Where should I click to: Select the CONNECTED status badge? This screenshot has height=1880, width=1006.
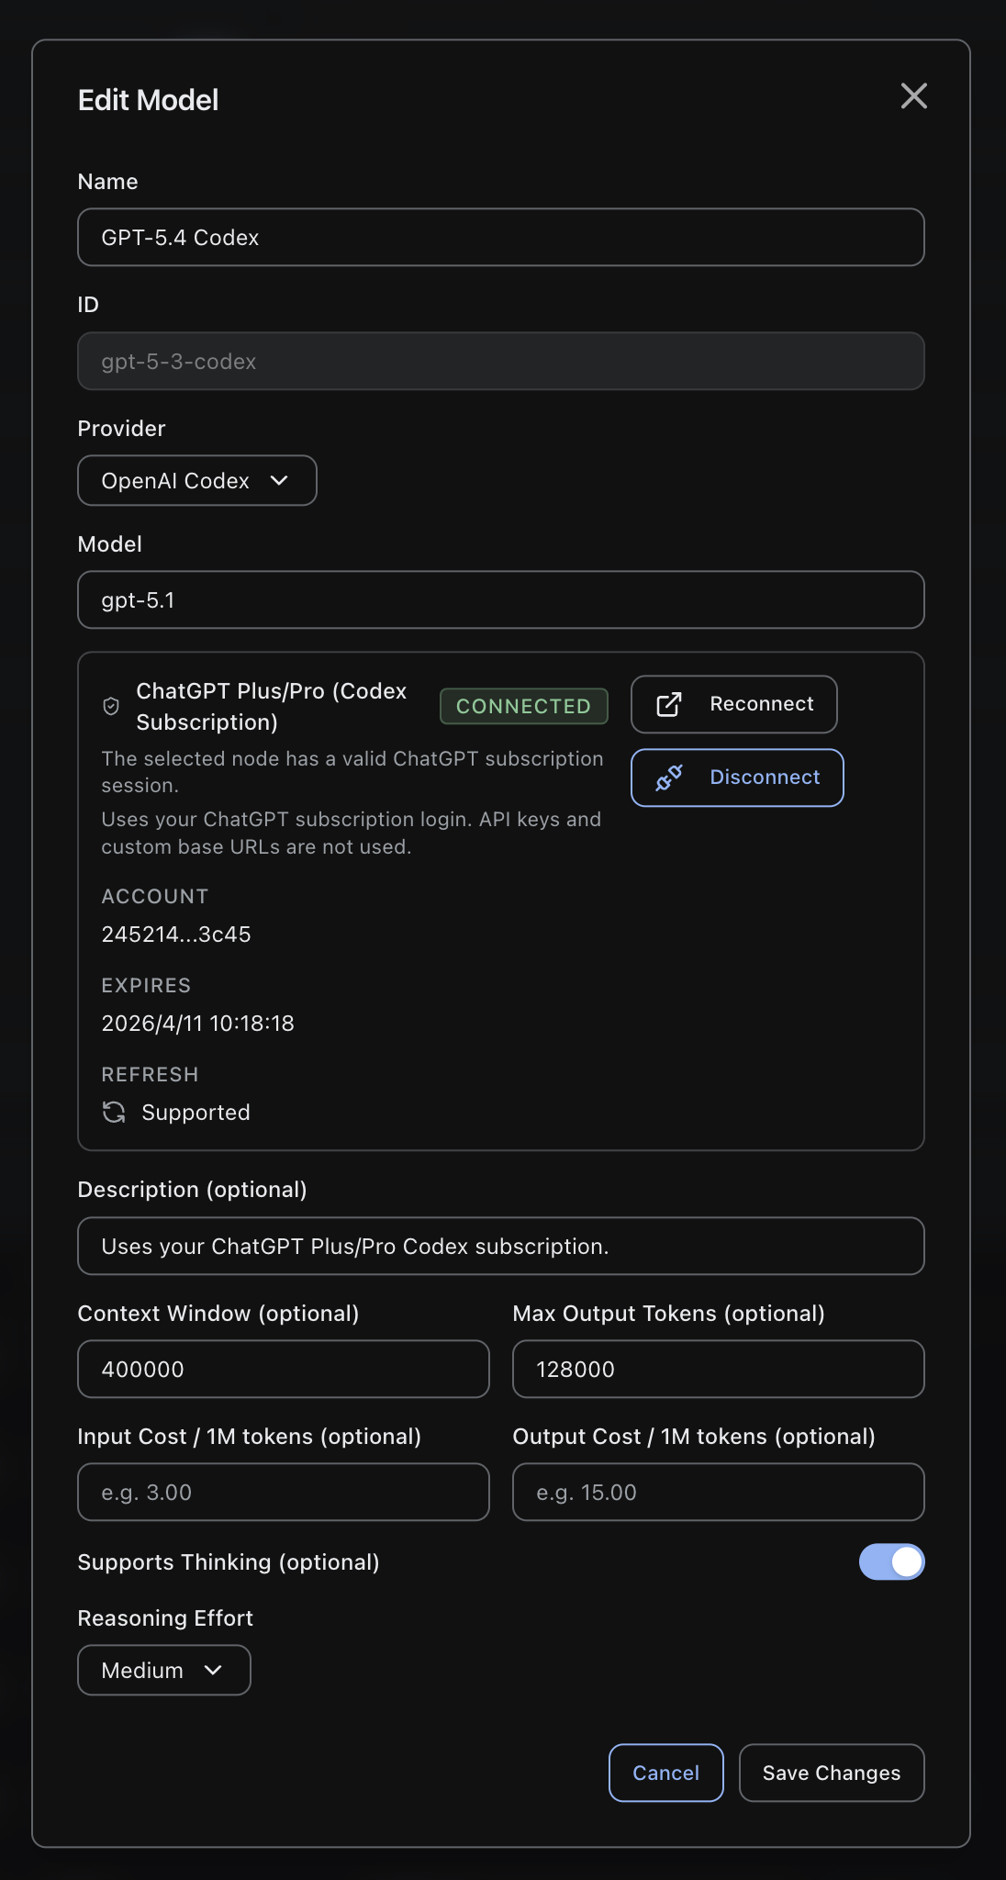(523, 706)
